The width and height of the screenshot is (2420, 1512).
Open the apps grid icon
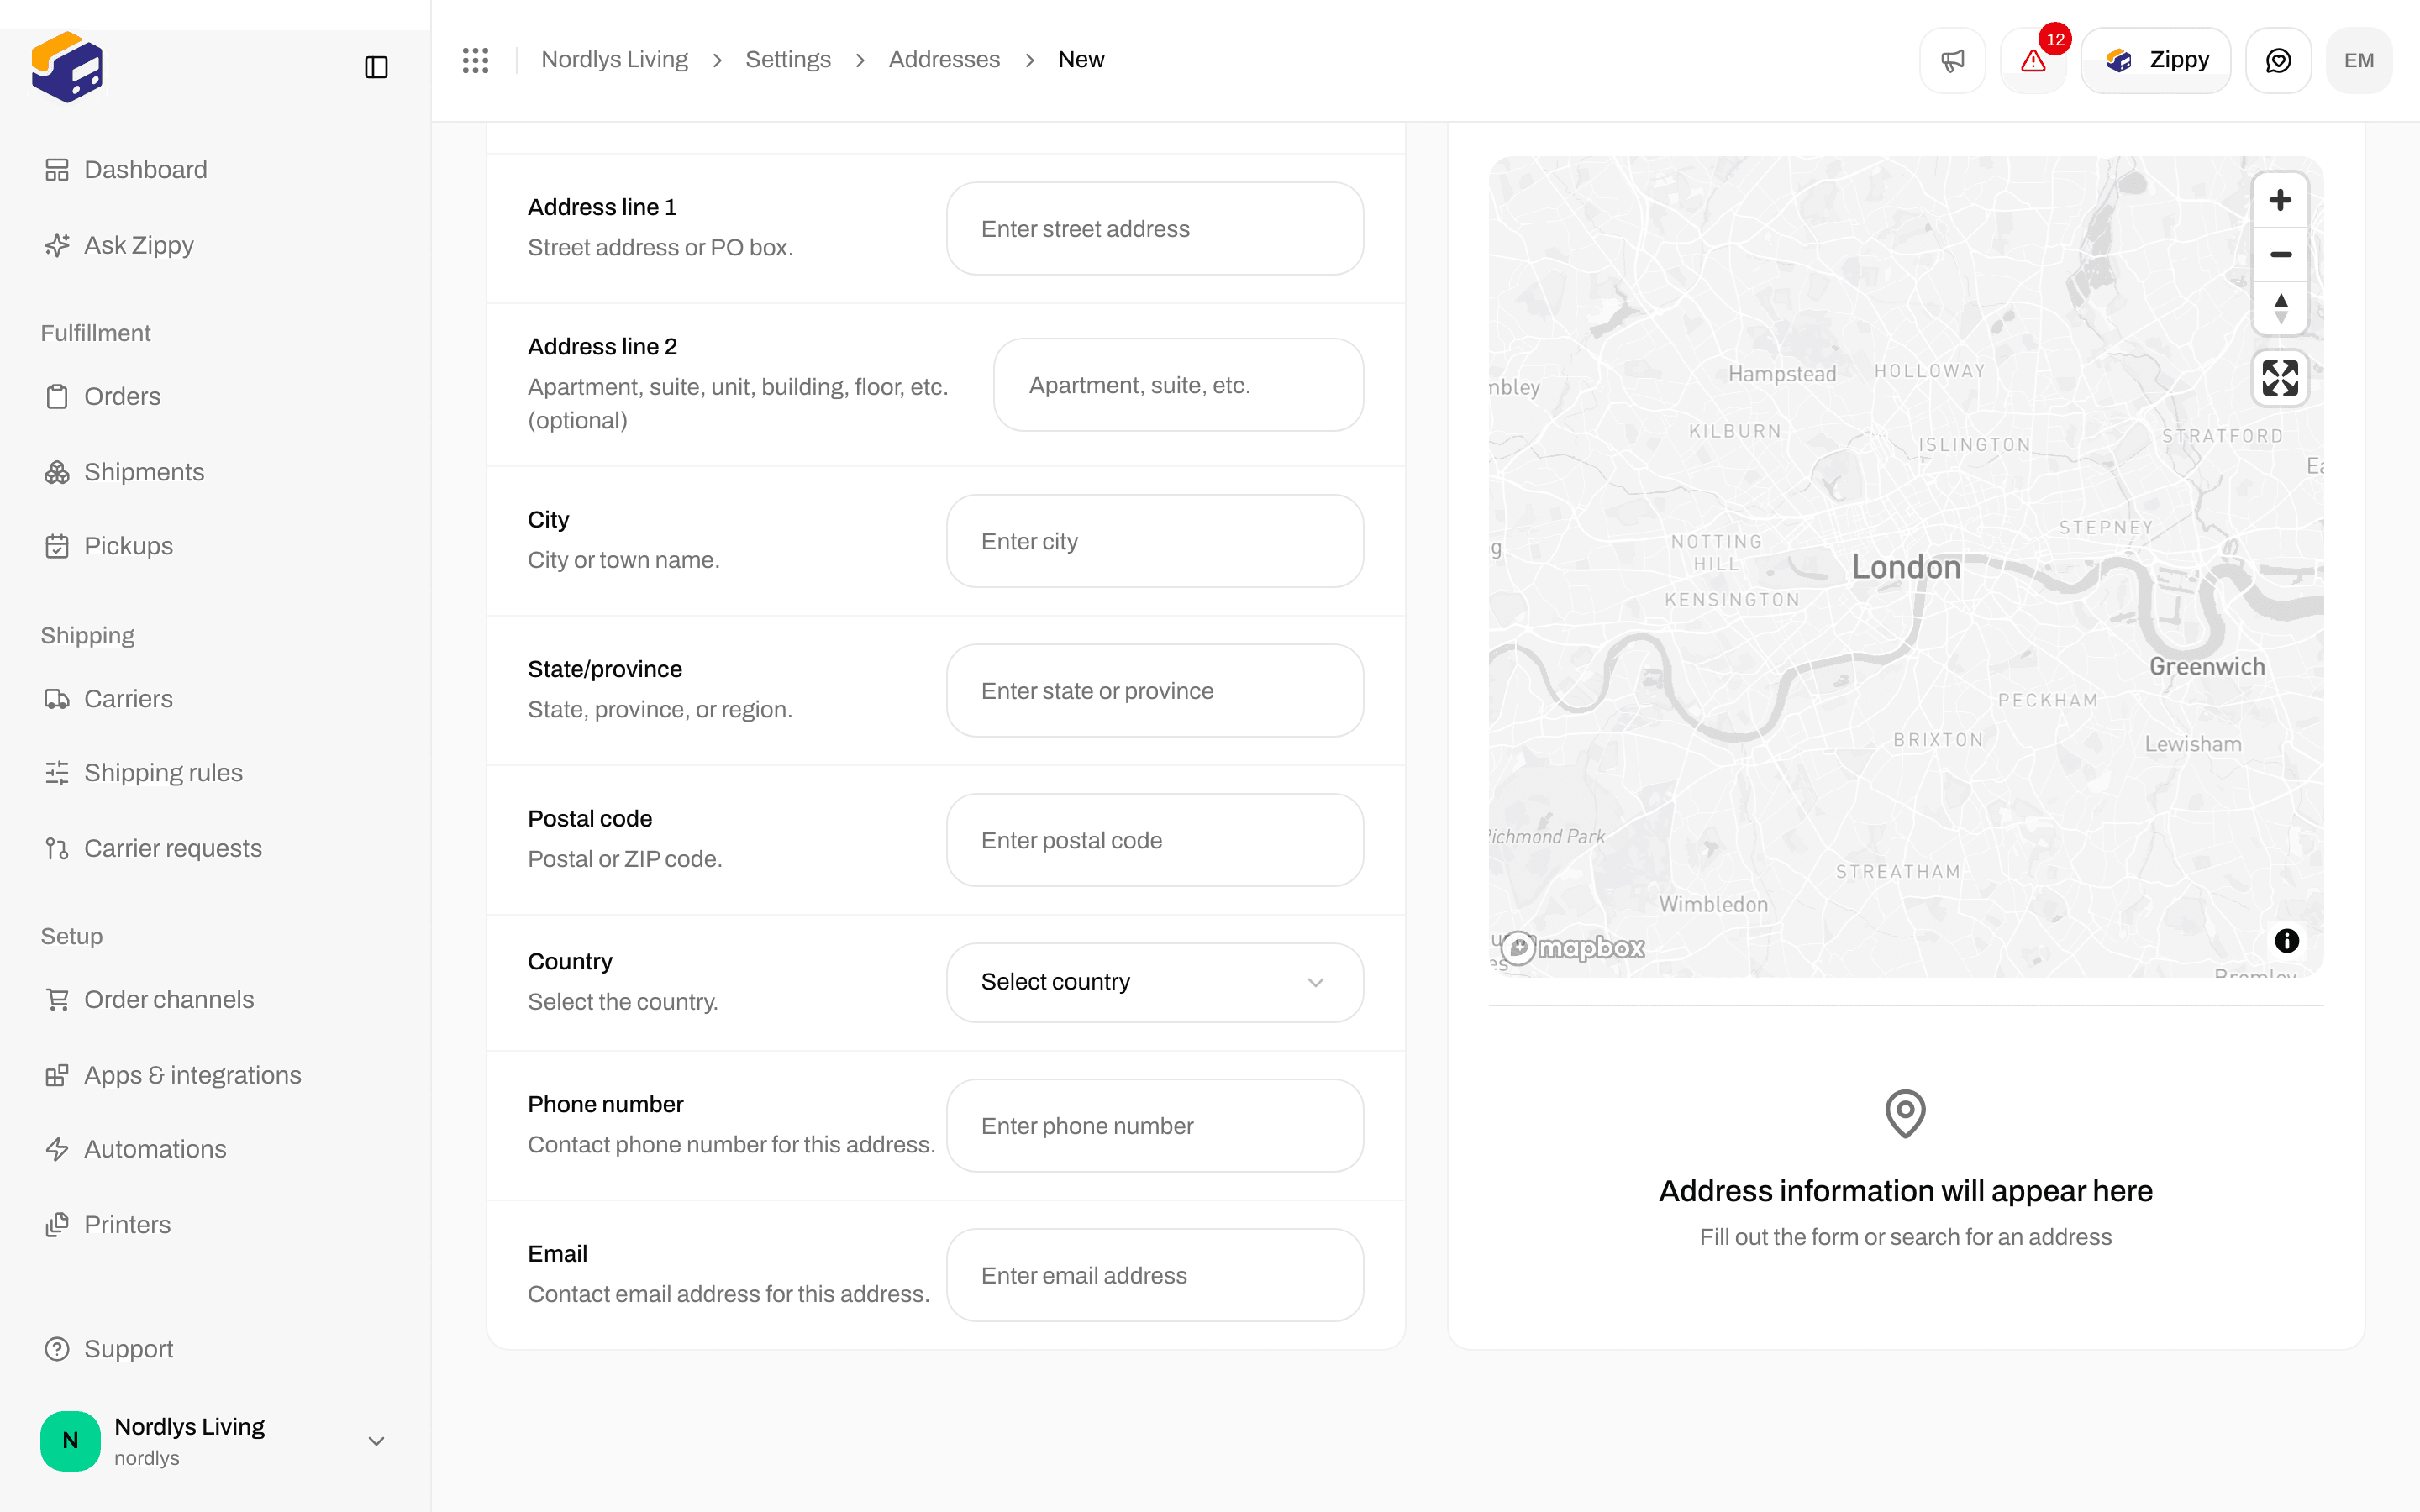pyautogui.click(x=476, y=60)
